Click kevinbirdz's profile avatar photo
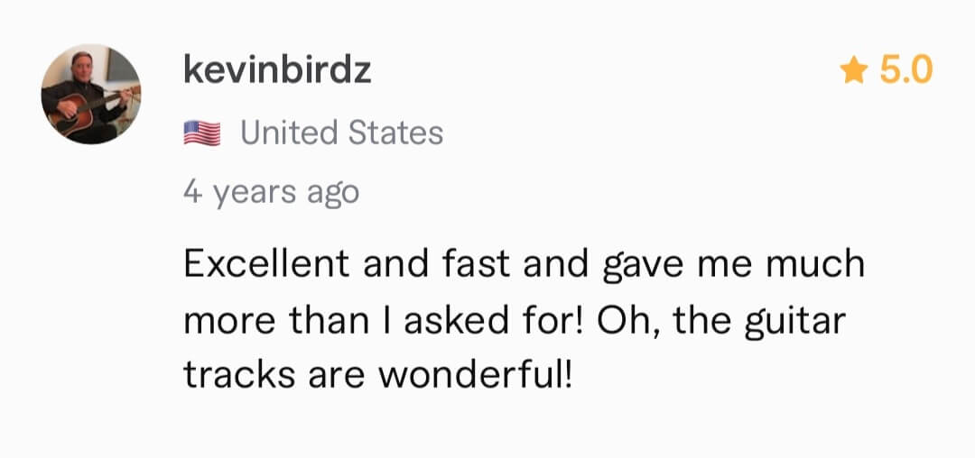This screenshot has width=975, height=458. point(91,94)
